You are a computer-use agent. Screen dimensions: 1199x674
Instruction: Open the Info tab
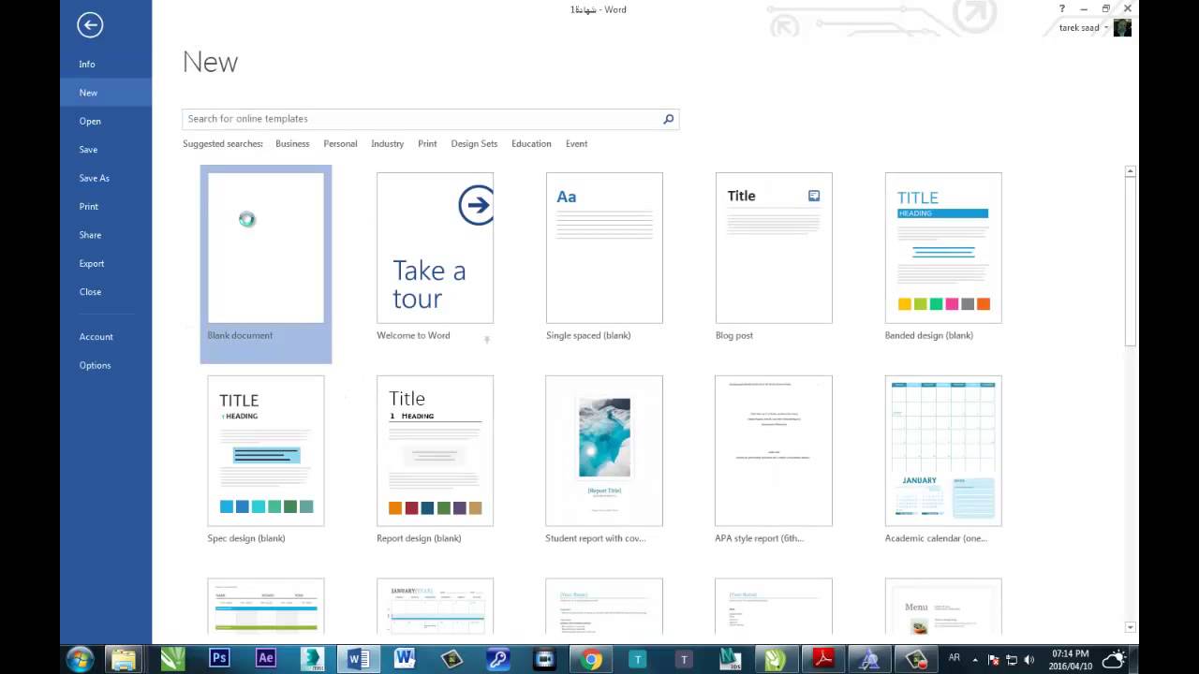tap(106, 65)
